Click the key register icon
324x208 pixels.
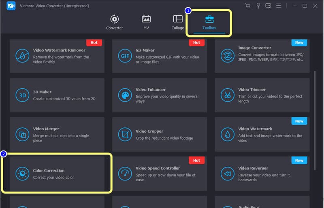[258, 6]
